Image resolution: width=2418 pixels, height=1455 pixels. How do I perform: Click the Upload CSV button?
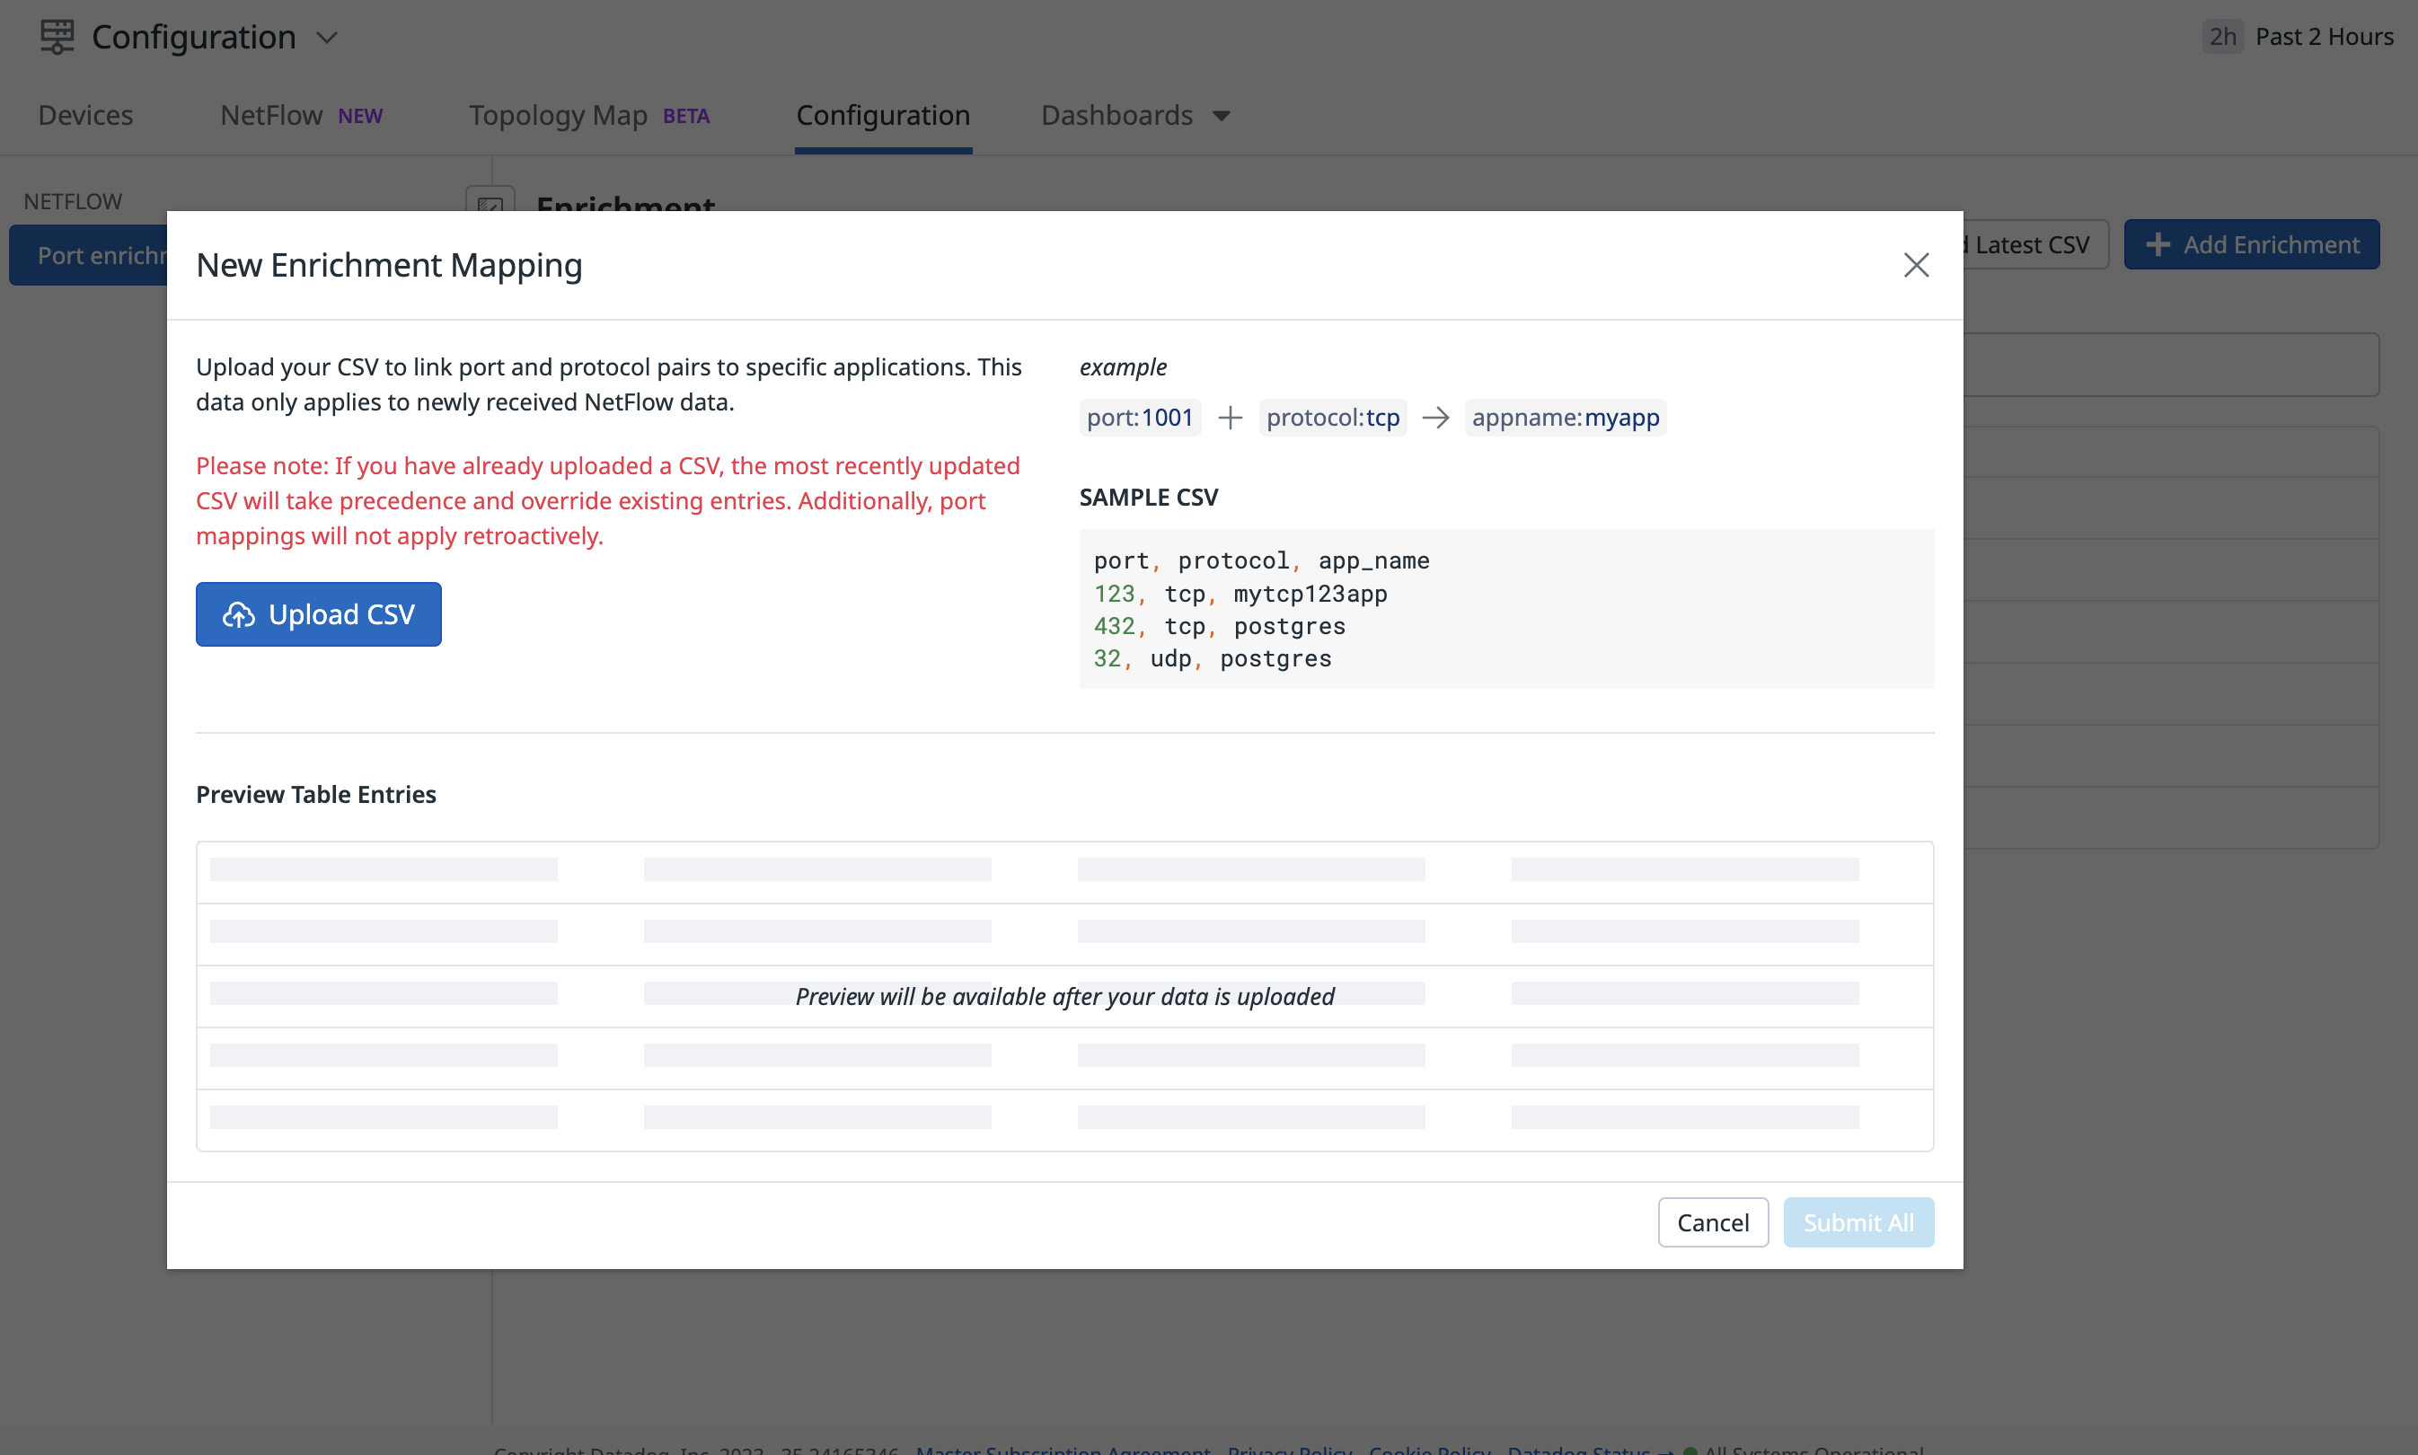(x=319, y=614)
